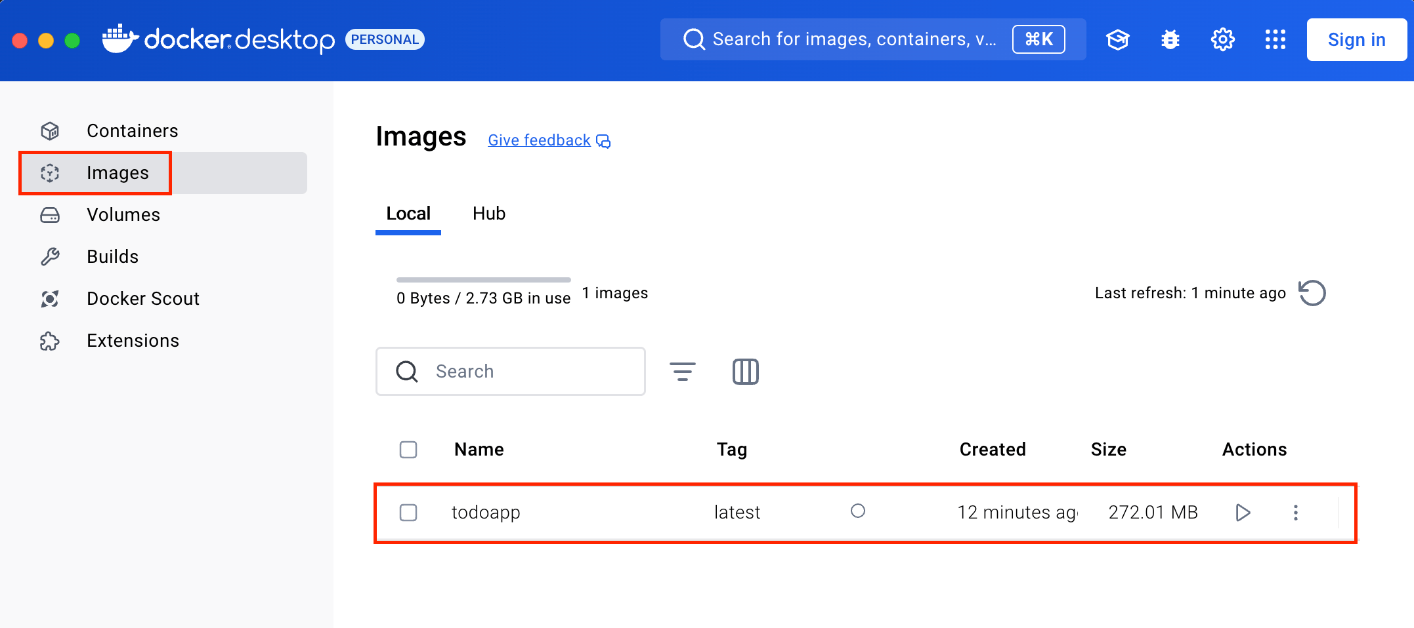Image resolution: width=1414 pixels, height=628 pixels.
Task: Click the 12 minutes ago cell
Action: pos(1018,513)
